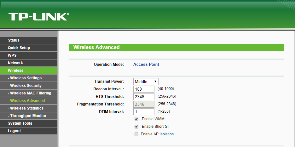
Task: Click the Wireless Advanced page heading
Action: (96, 47)
